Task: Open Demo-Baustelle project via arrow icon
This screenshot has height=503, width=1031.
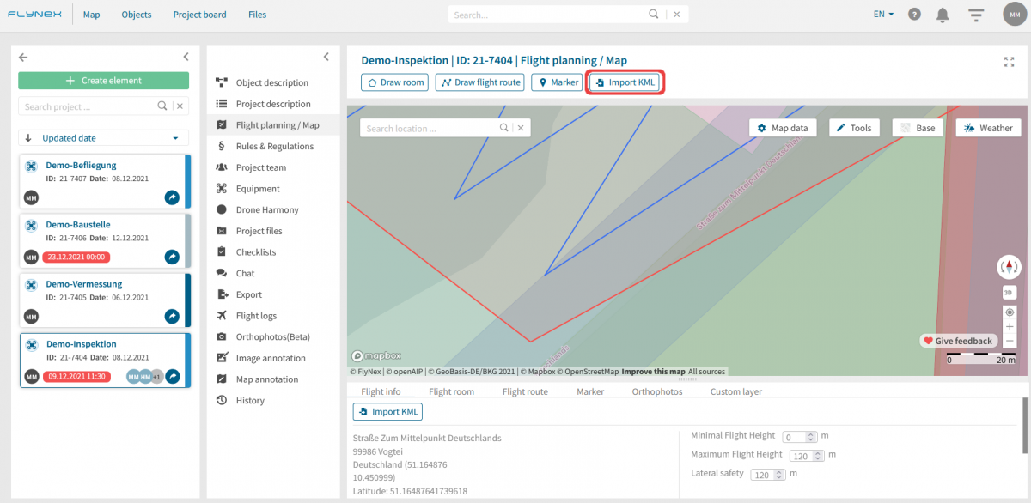Action: click(x=172, y=257)
